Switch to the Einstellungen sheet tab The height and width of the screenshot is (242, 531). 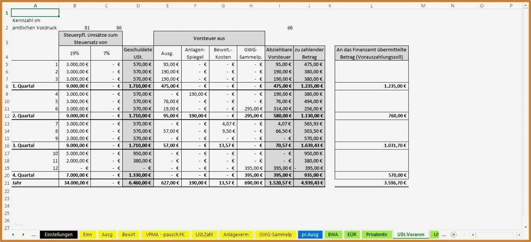[58, 234]
